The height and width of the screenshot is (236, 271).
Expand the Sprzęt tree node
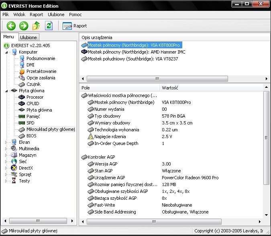pyautogui.click(x=6, y=174)
